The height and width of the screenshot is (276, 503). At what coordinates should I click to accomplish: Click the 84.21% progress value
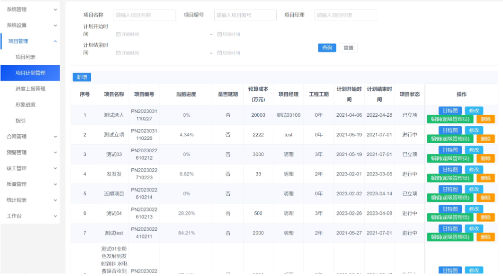(x=187, y=233)
